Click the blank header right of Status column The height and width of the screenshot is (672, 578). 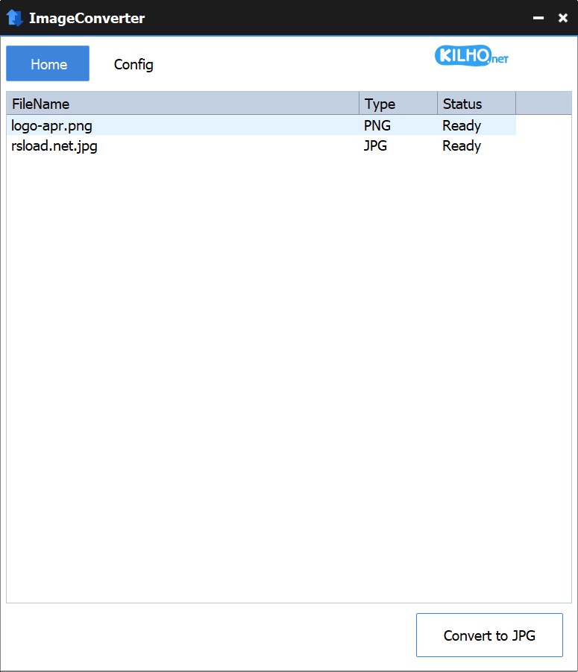[543, 104]
